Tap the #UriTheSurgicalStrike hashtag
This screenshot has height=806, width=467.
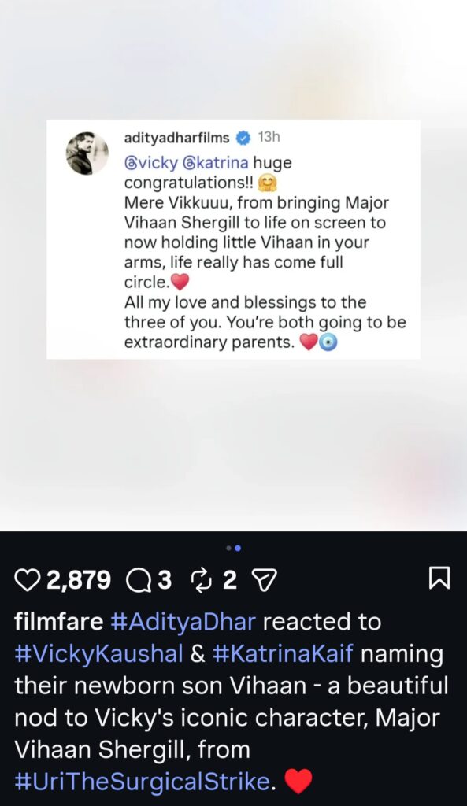click(142, 782)
